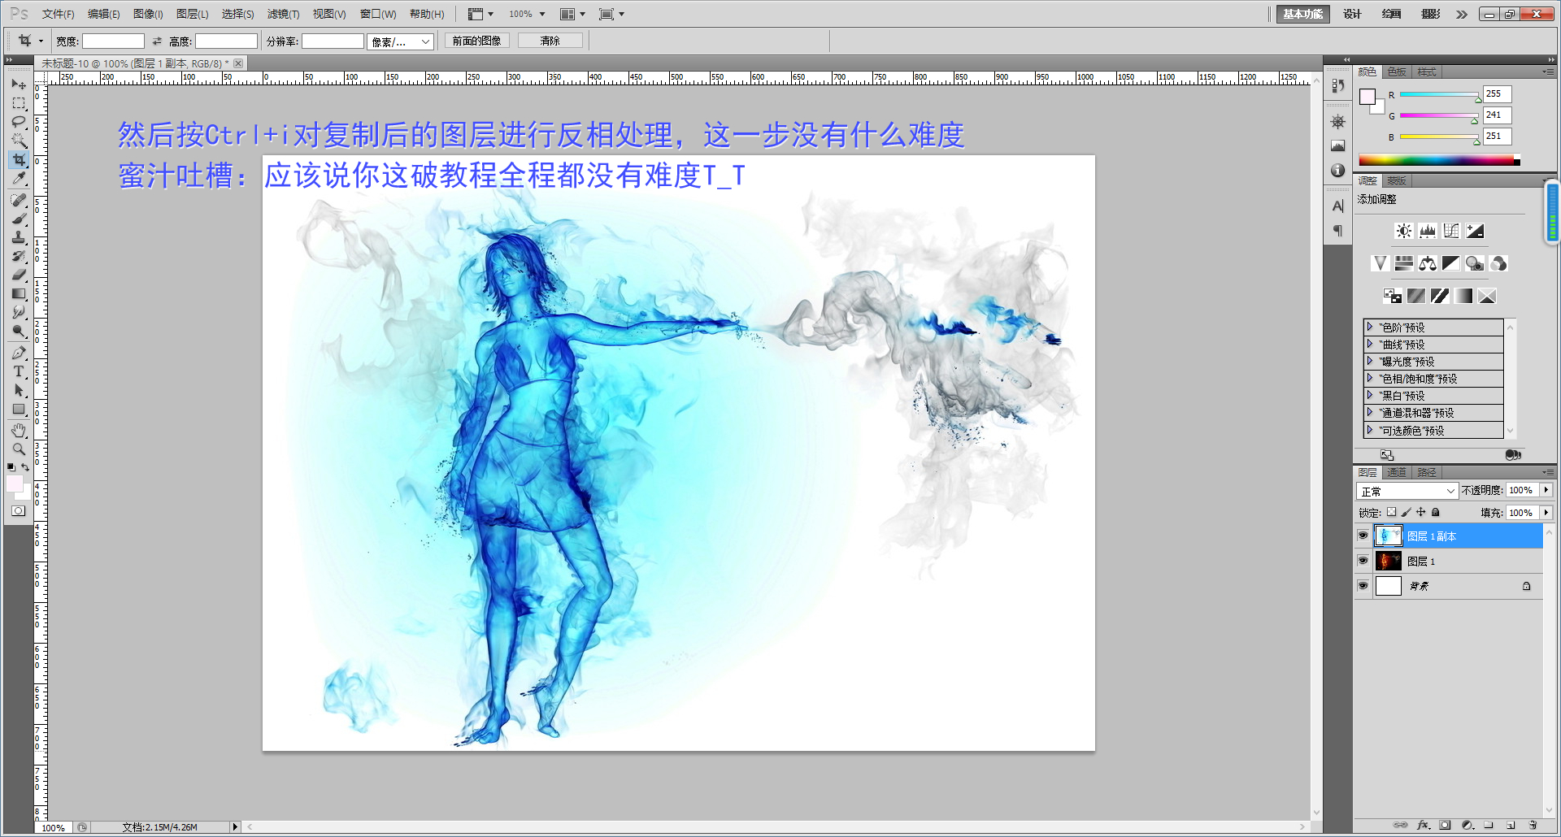1561x837 pixels.
Task: Toggle Quick Mask mode
Action: [19, 511]
